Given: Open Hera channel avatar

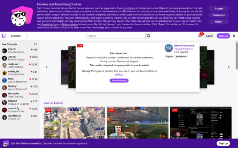Looking at the screenshot, I should [x=4, y=81].
